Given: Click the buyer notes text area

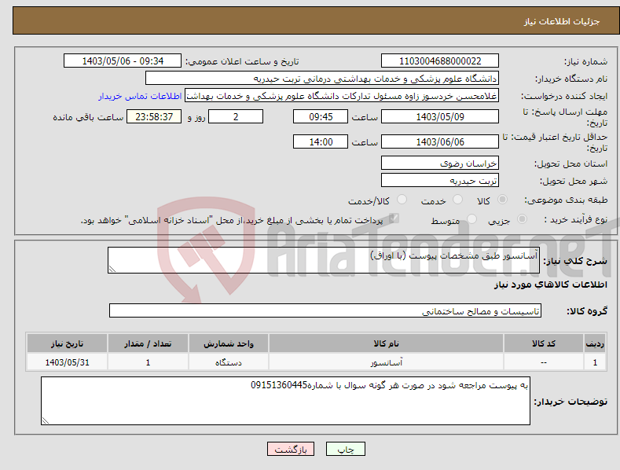Looking at the screenshot, I should [x=285, y=401].
